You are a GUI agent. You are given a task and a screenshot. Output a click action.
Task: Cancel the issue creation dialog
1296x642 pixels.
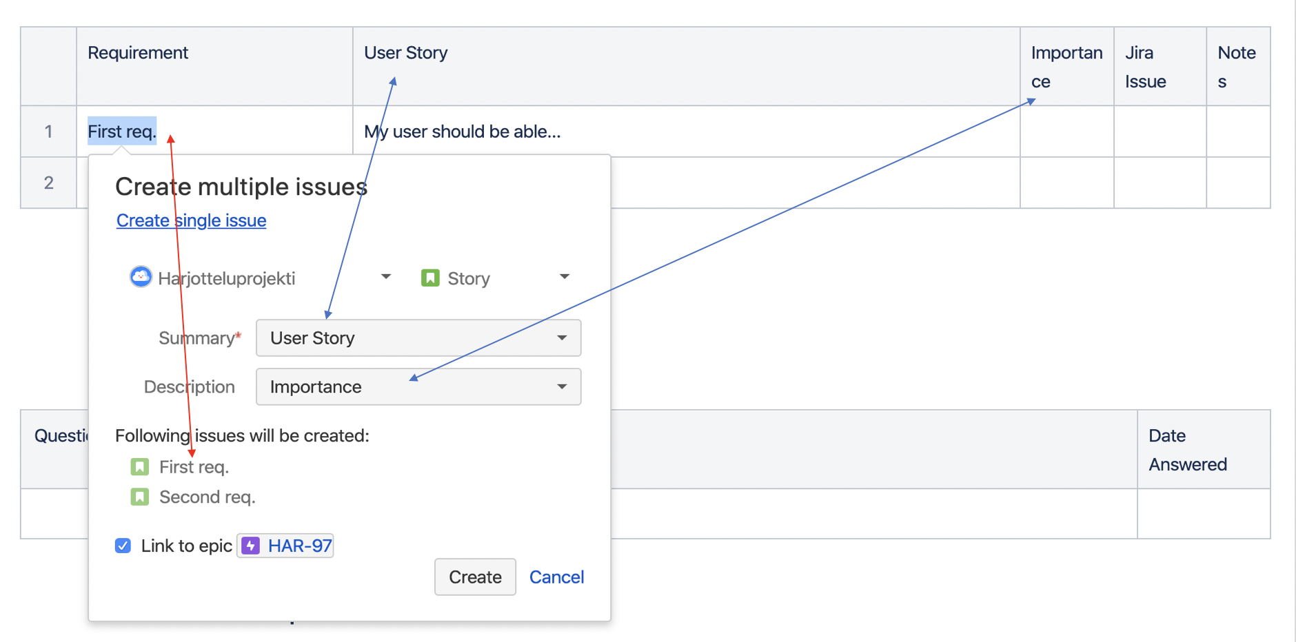point(556,577)
